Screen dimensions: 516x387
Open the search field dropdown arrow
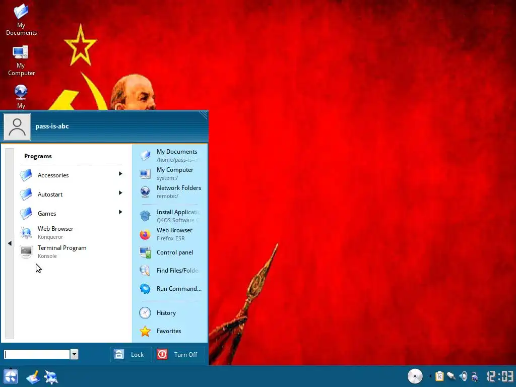click(x=75, y=354)
